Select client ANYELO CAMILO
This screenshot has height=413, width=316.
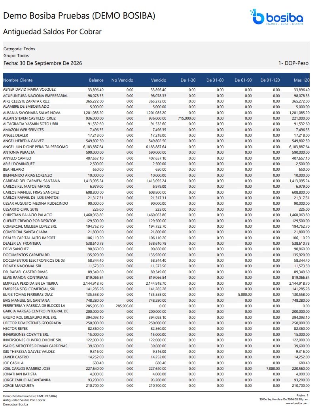(17, 158)
